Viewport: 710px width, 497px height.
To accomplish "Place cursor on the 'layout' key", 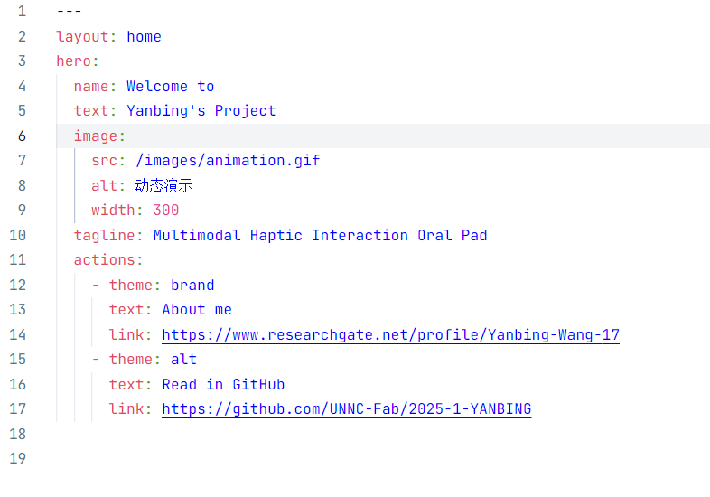I will click(81, 36).
